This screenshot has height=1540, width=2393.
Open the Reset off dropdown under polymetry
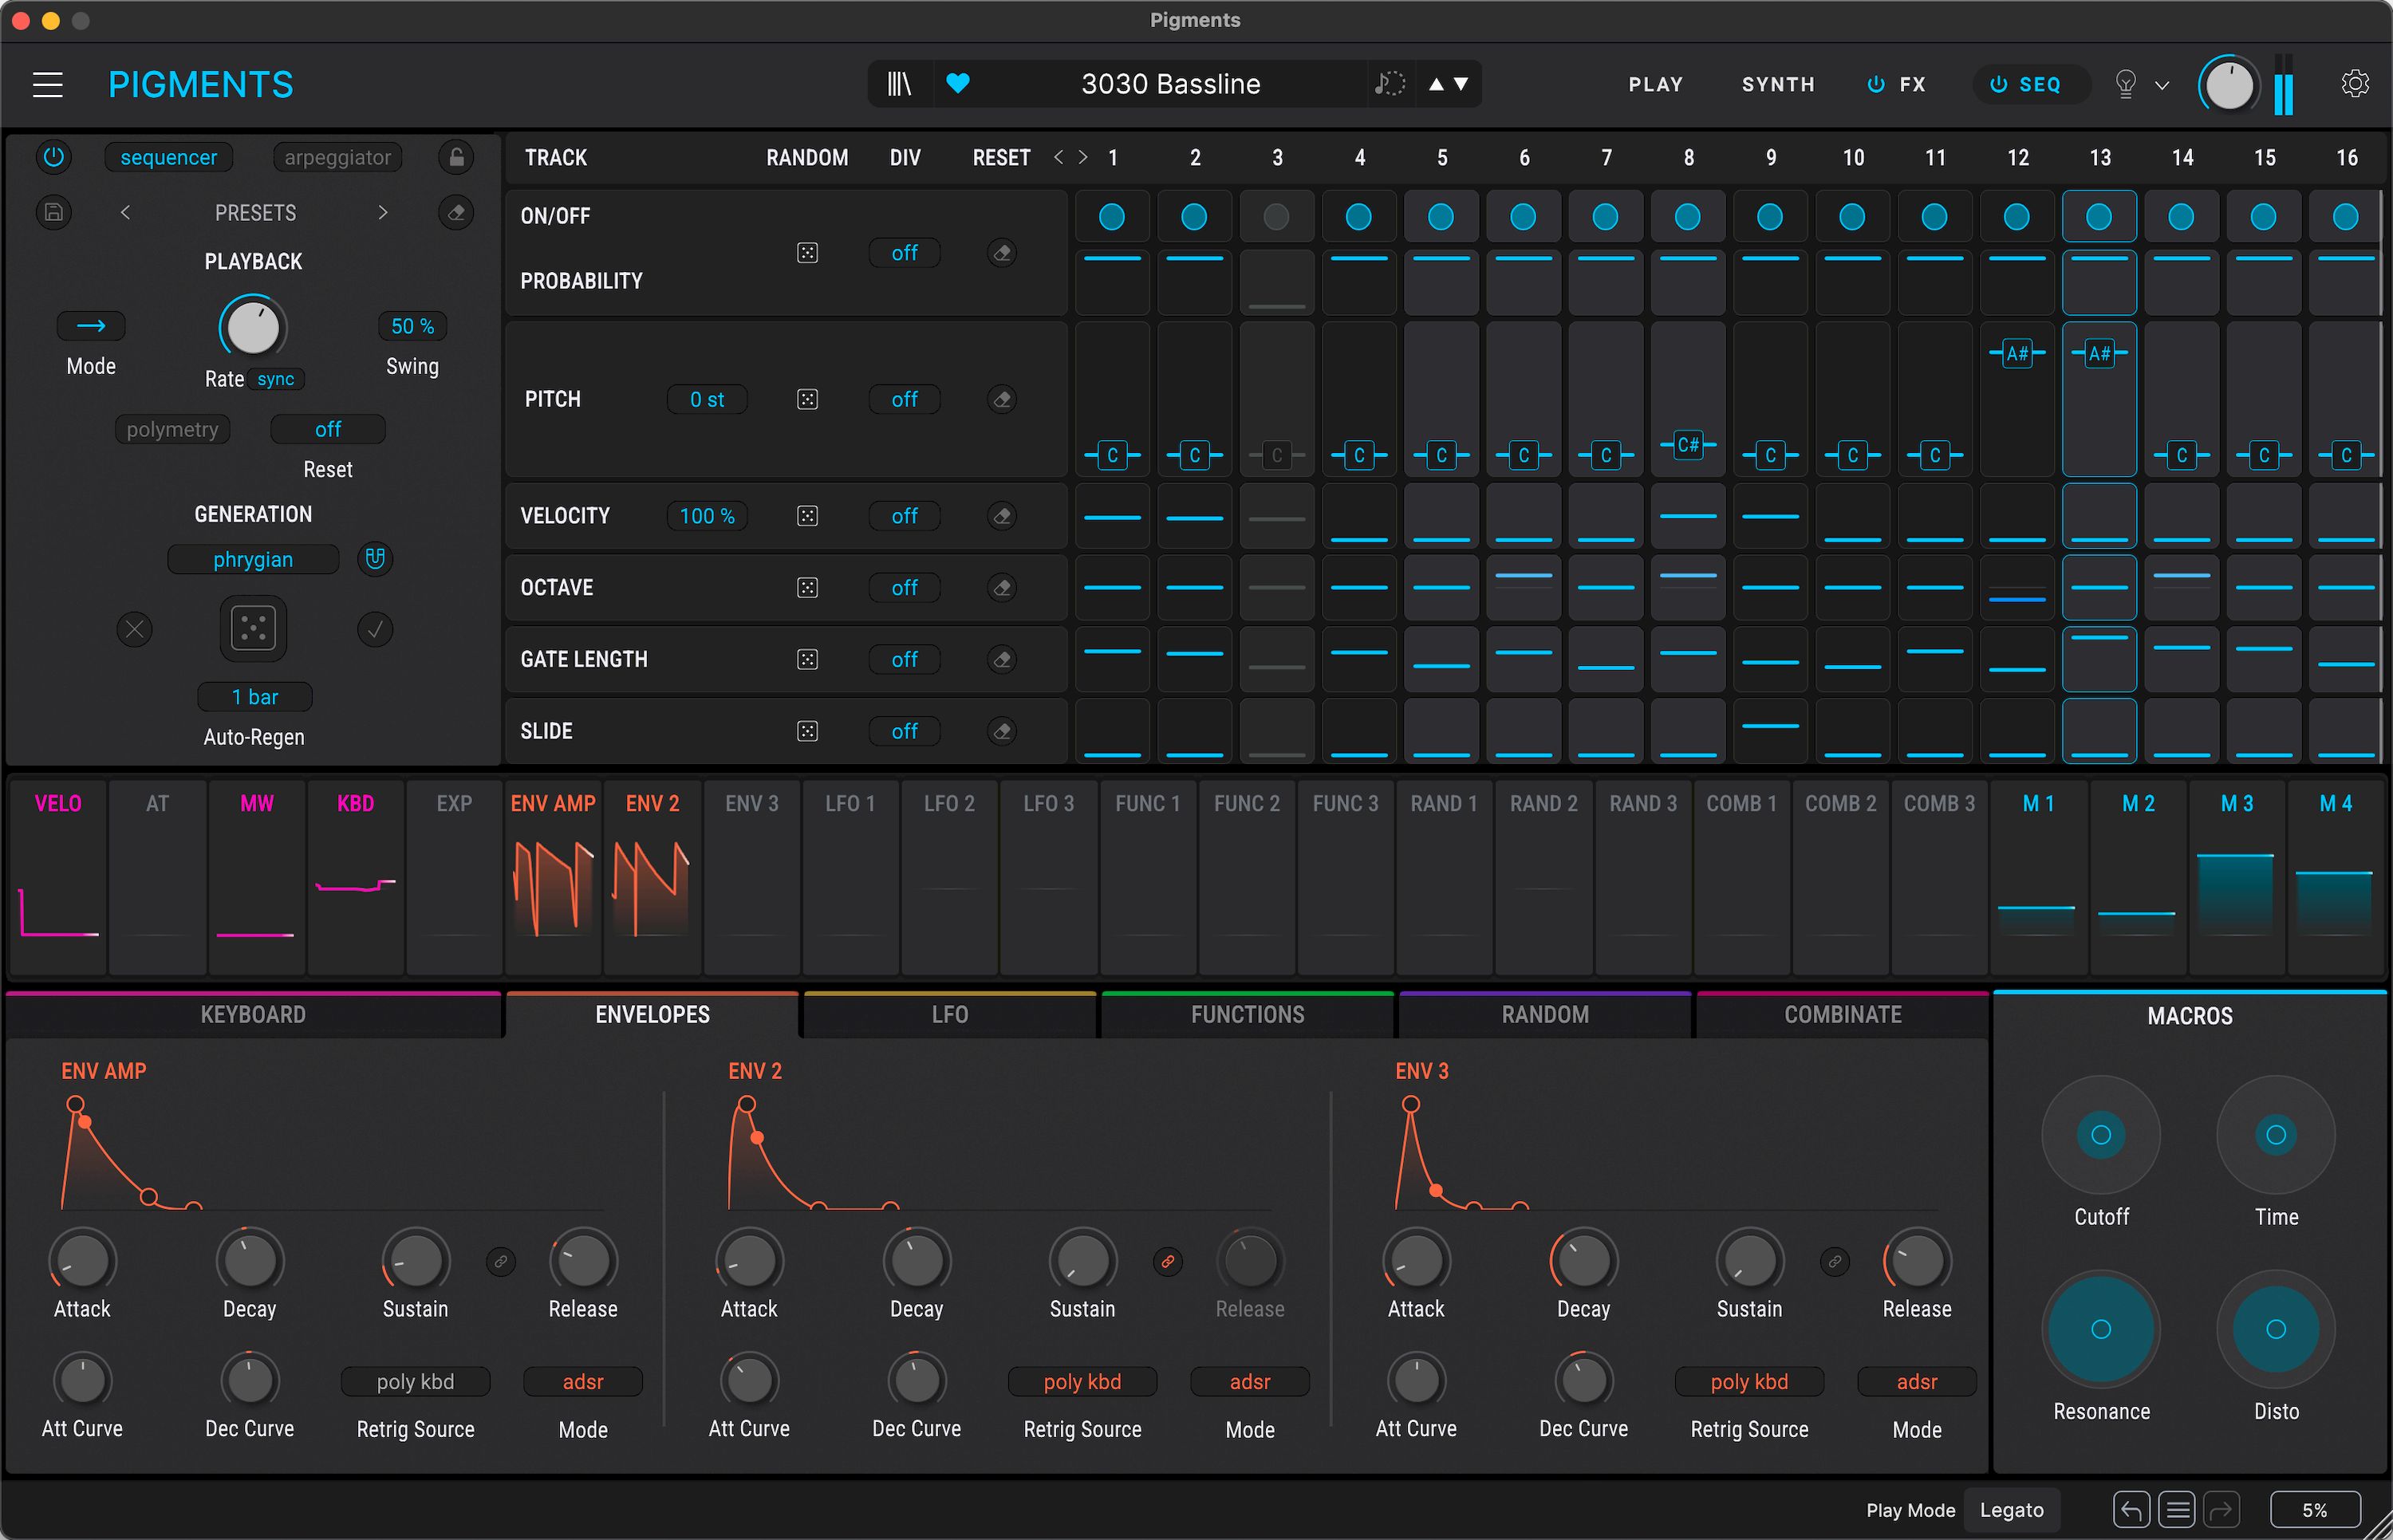(328, 429)
